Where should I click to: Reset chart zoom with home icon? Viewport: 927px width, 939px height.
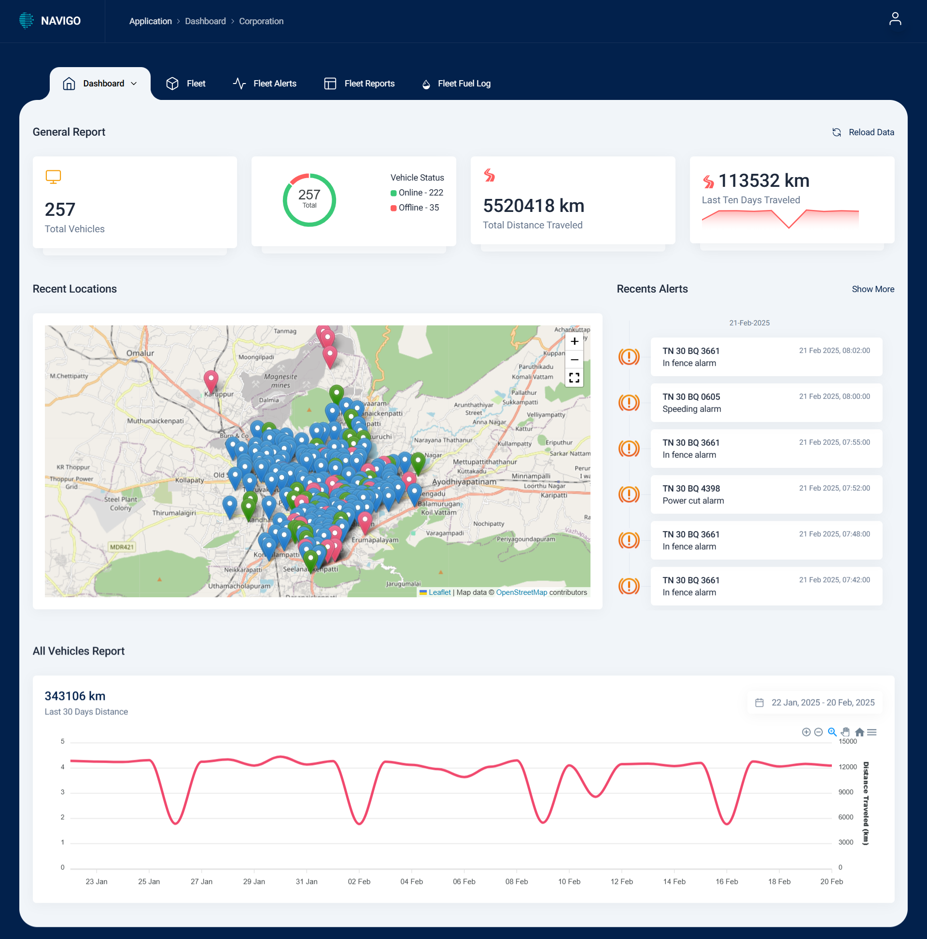[859, 732]
